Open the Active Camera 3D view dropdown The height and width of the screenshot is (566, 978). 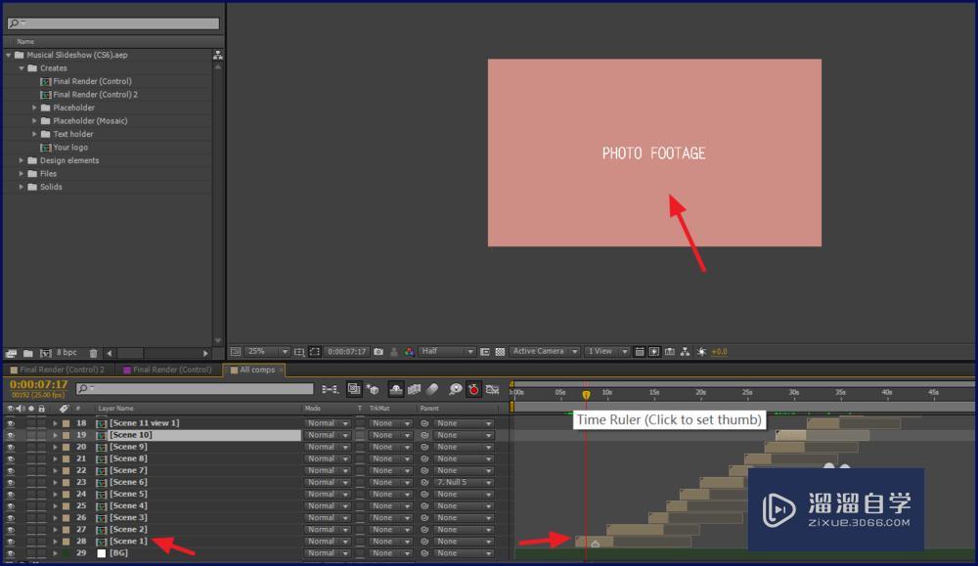tap(545, 352)
